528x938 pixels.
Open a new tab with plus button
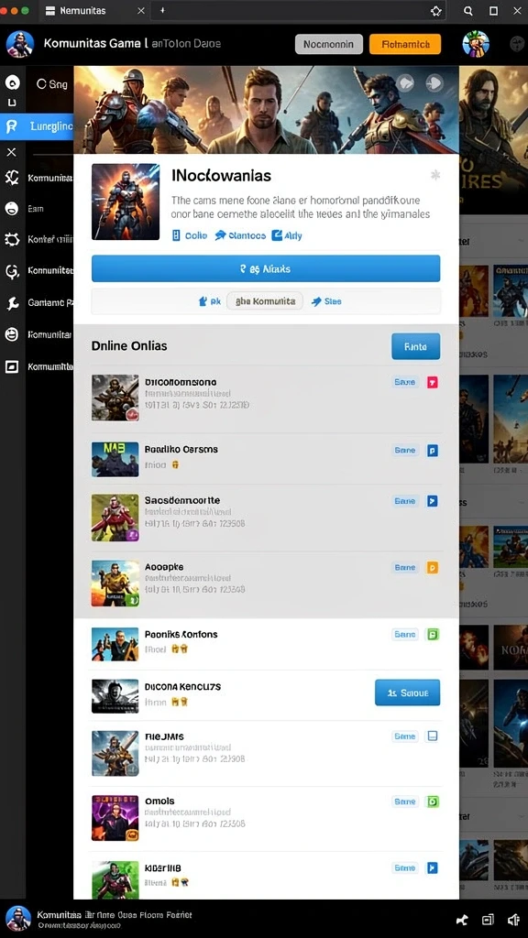tap(162, 11)
